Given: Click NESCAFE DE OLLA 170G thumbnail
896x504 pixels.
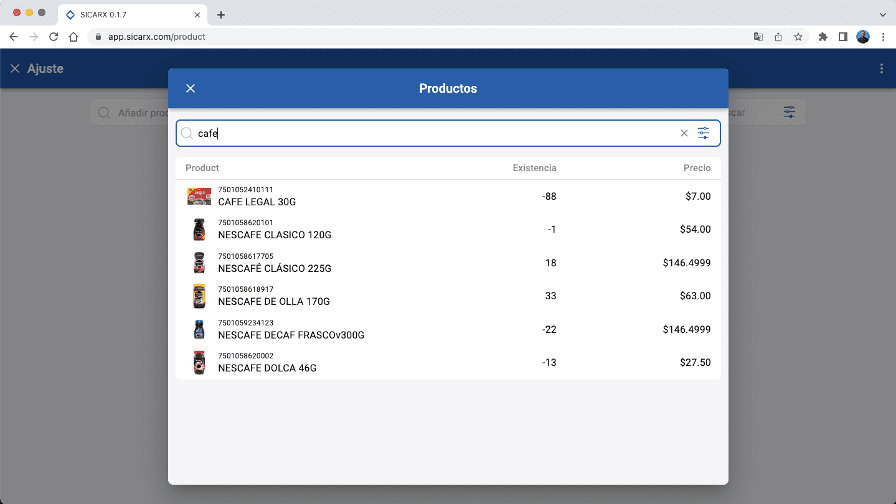Looking at the screenshot, I should [199, 296].
